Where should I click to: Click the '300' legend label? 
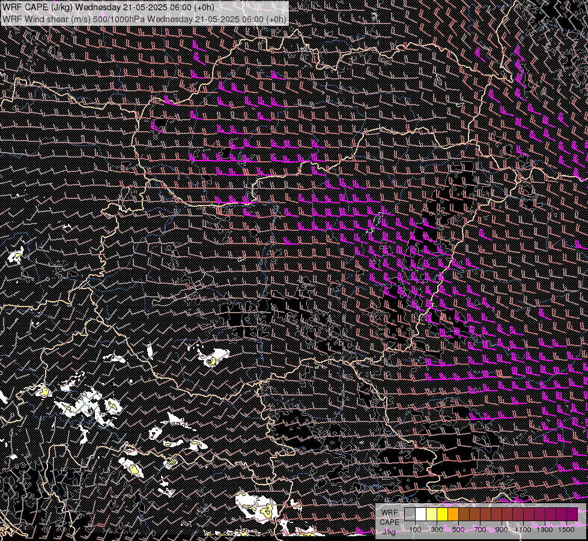click(x=437, y=530)
